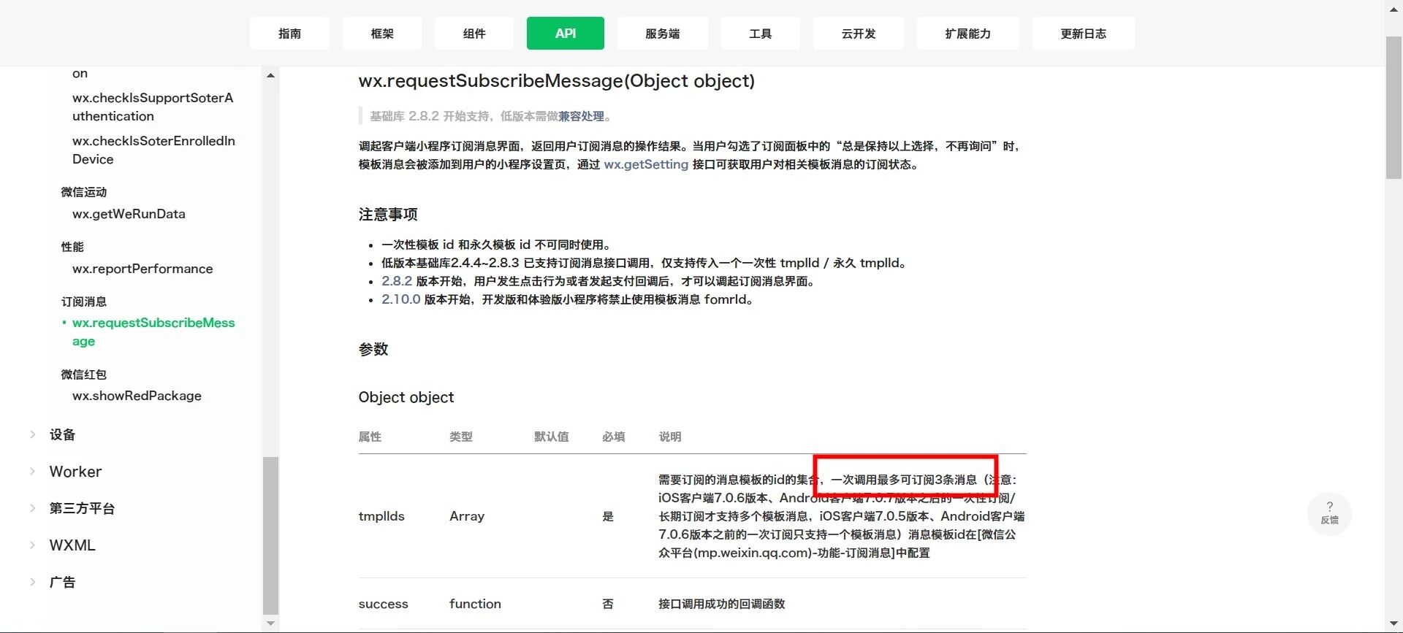Click the 反馈 feedback button

click(1329, 513)
